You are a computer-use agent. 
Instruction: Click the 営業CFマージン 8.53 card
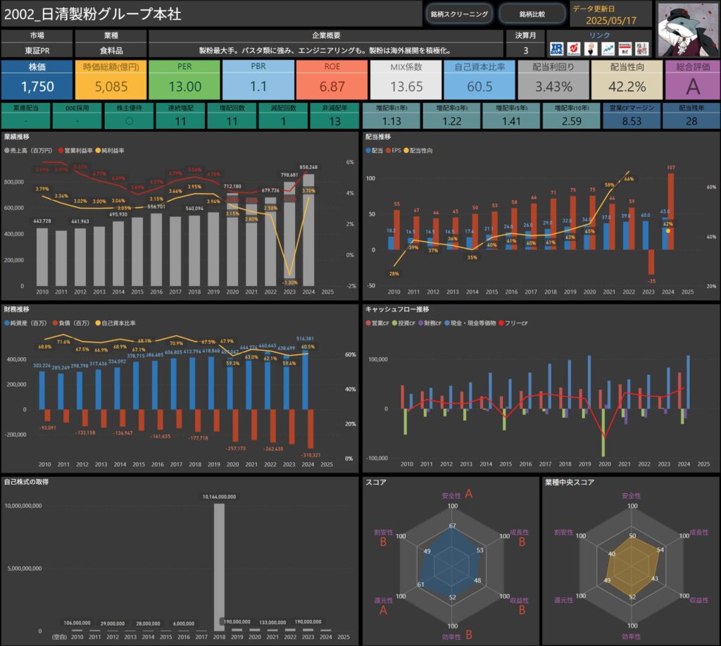point(632,116)
